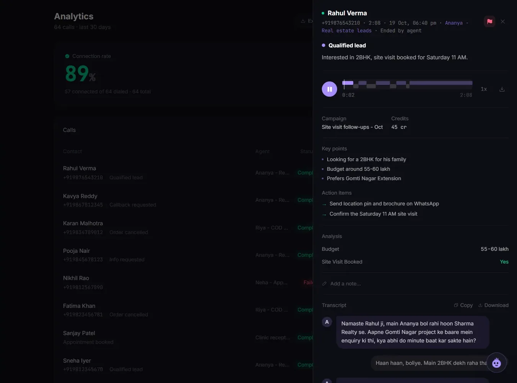Seek within the recording waveform bar
The width and height of the screenshot is (517, 383).
click(x=407, y=84)
